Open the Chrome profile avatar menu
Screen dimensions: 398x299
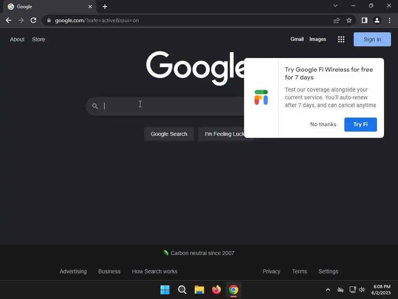[x=377, y=20]
